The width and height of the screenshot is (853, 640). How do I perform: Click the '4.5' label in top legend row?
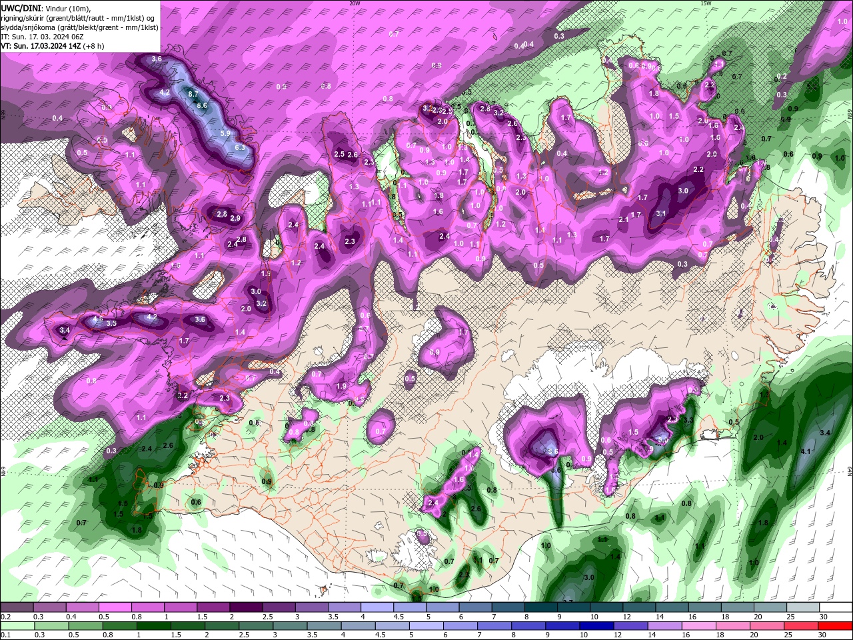point(399,617)
